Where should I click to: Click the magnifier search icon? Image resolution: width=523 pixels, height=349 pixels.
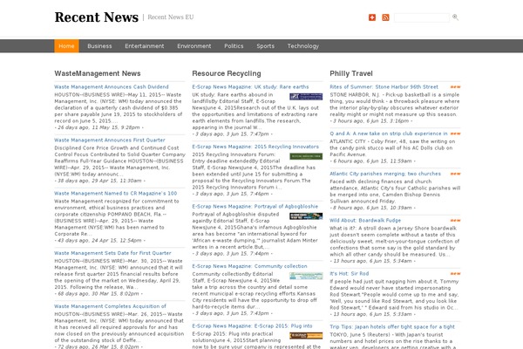[x=455, y=17]
